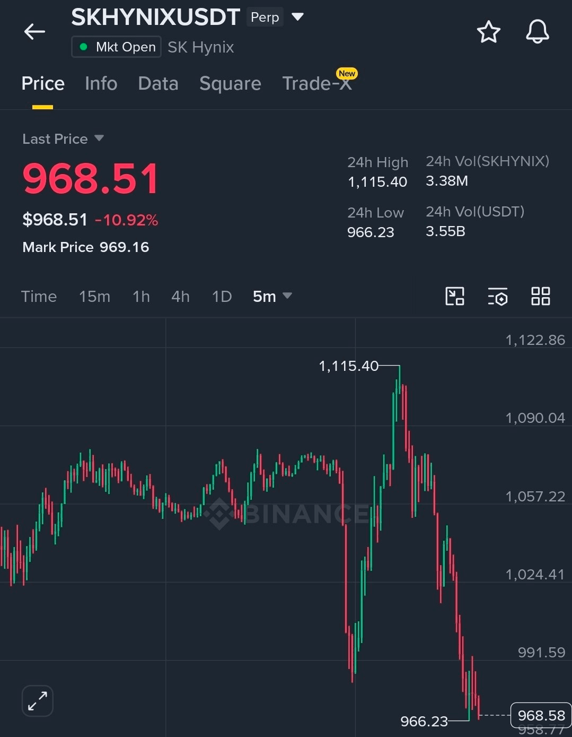Image resolution: width=572 pixels, height=737 pixels.
Task: Open price alert bell icon
Action: pos(537,32)
